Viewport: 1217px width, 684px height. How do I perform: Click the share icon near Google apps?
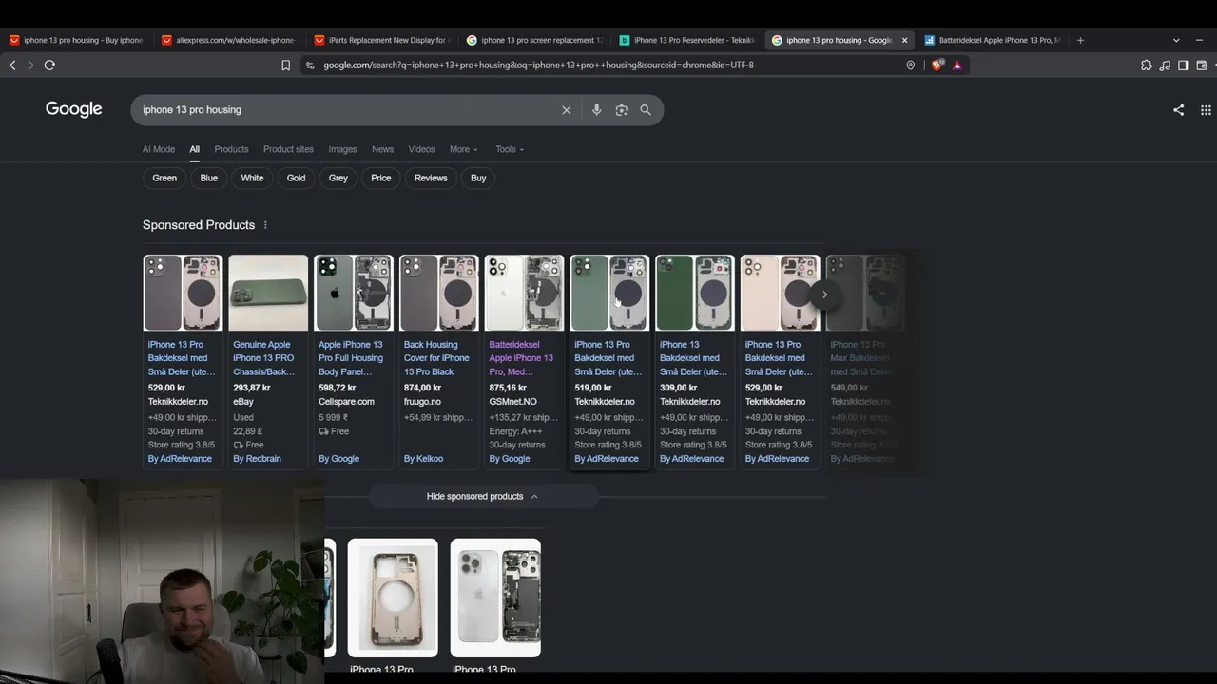(x=1178, y=110)
